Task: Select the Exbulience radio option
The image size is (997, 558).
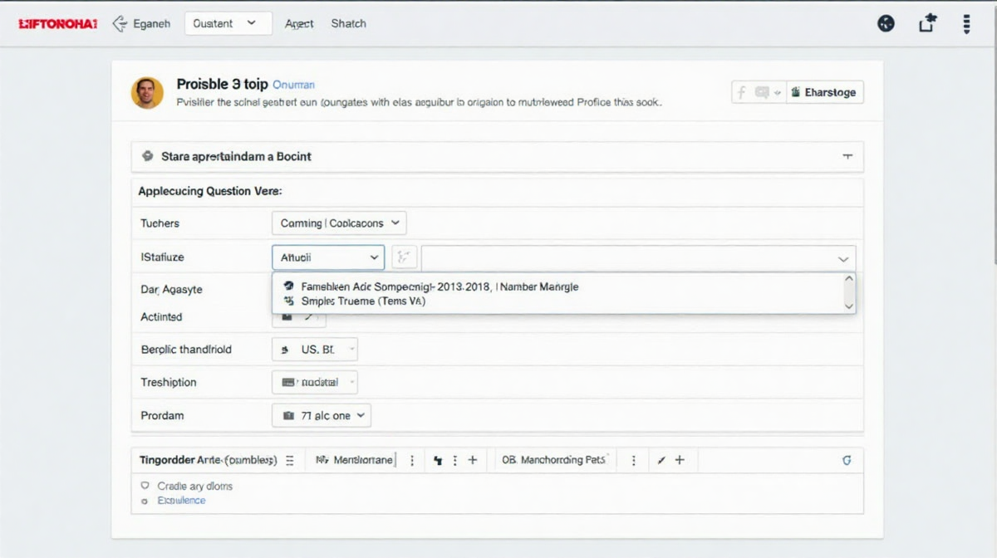Action: [145, 502]
